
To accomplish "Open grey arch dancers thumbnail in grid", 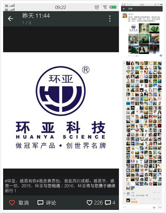I will pos(133,39).
